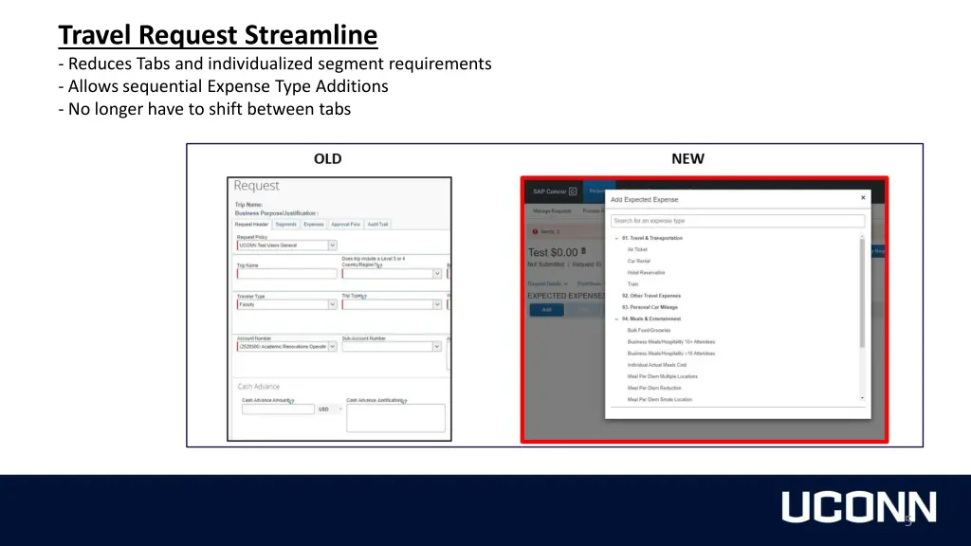Click help icon next to Trip Type label
The height and width of the screenshot is (546, 971).
tap(364, 297)
